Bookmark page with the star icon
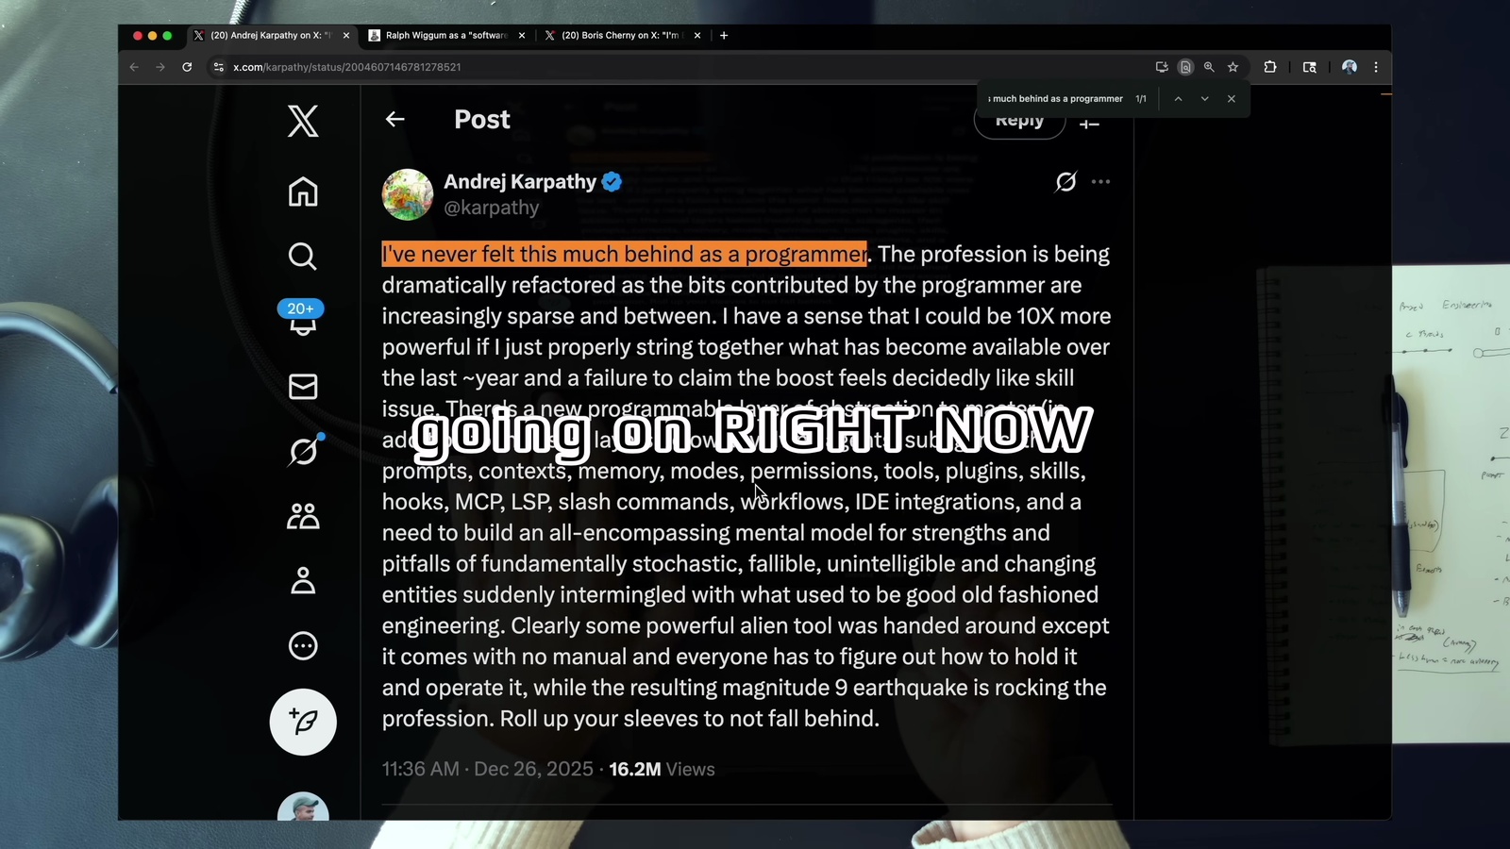Screen dimensions: 1510x849 (1233, 67)
